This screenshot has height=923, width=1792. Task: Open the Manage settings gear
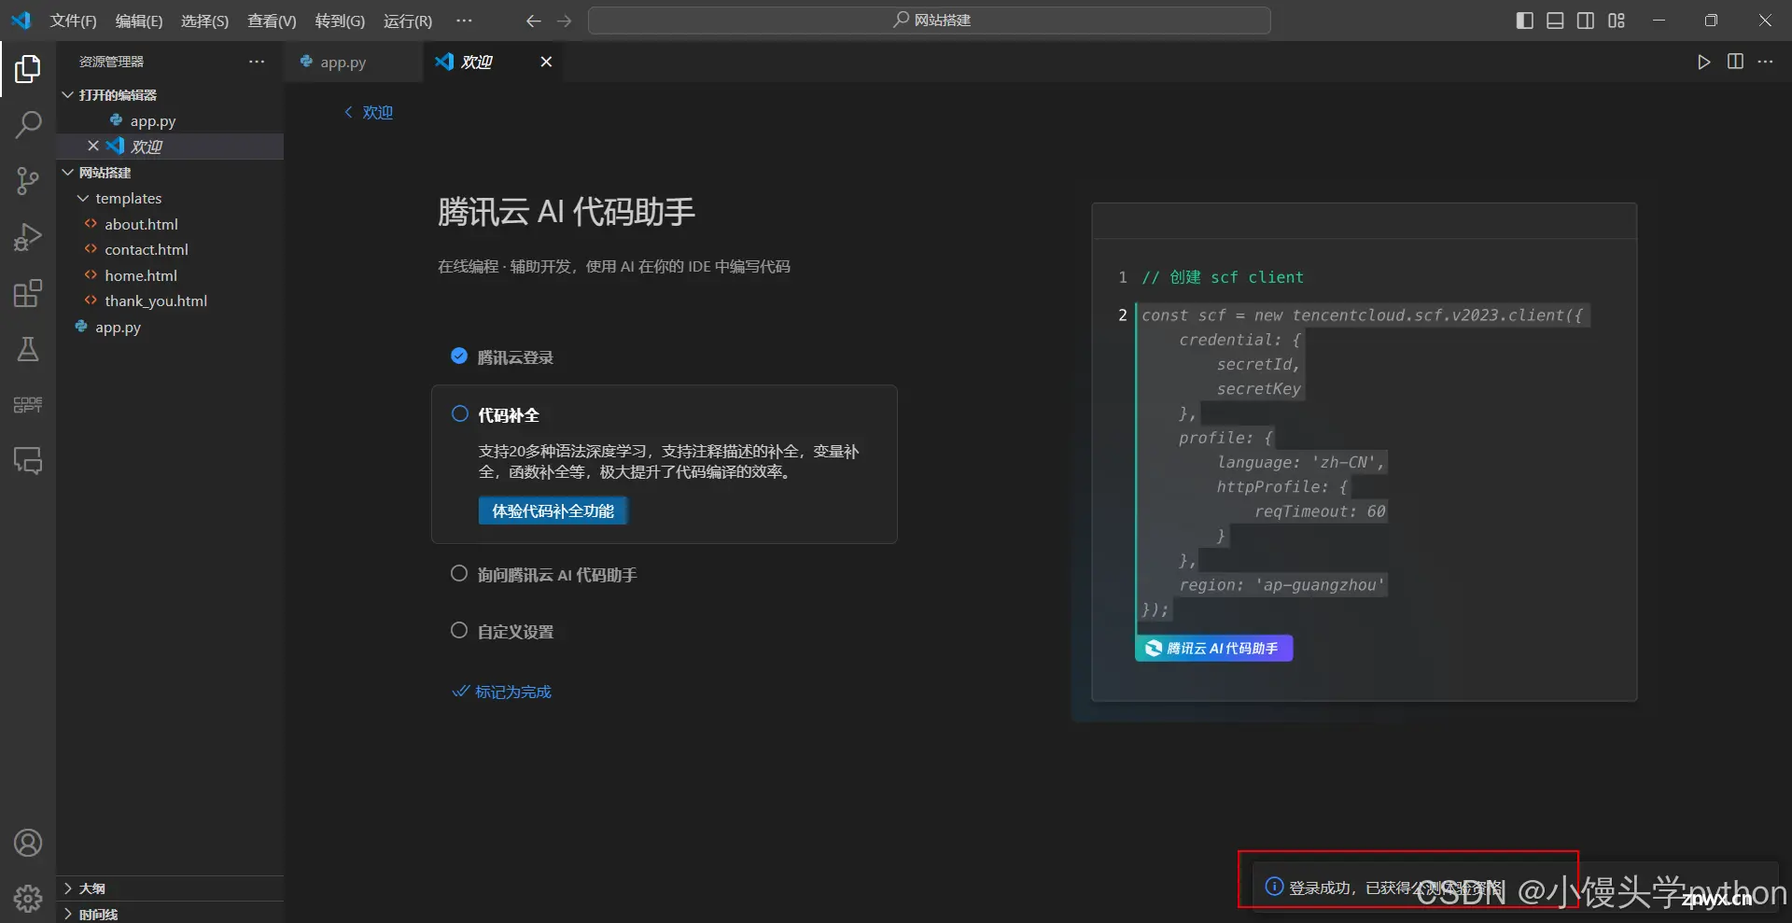(28, 899)
